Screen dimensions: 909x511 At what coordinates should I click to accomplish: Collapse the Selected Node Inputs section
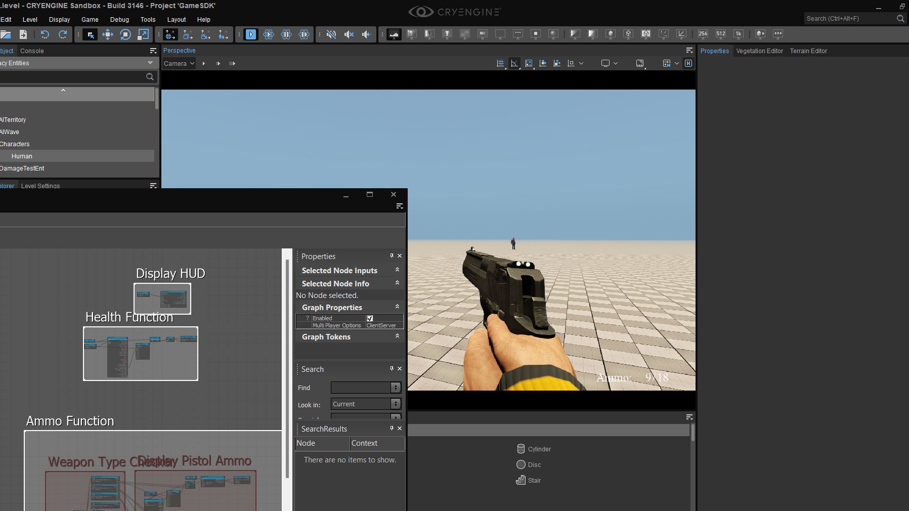coord(398,270)
